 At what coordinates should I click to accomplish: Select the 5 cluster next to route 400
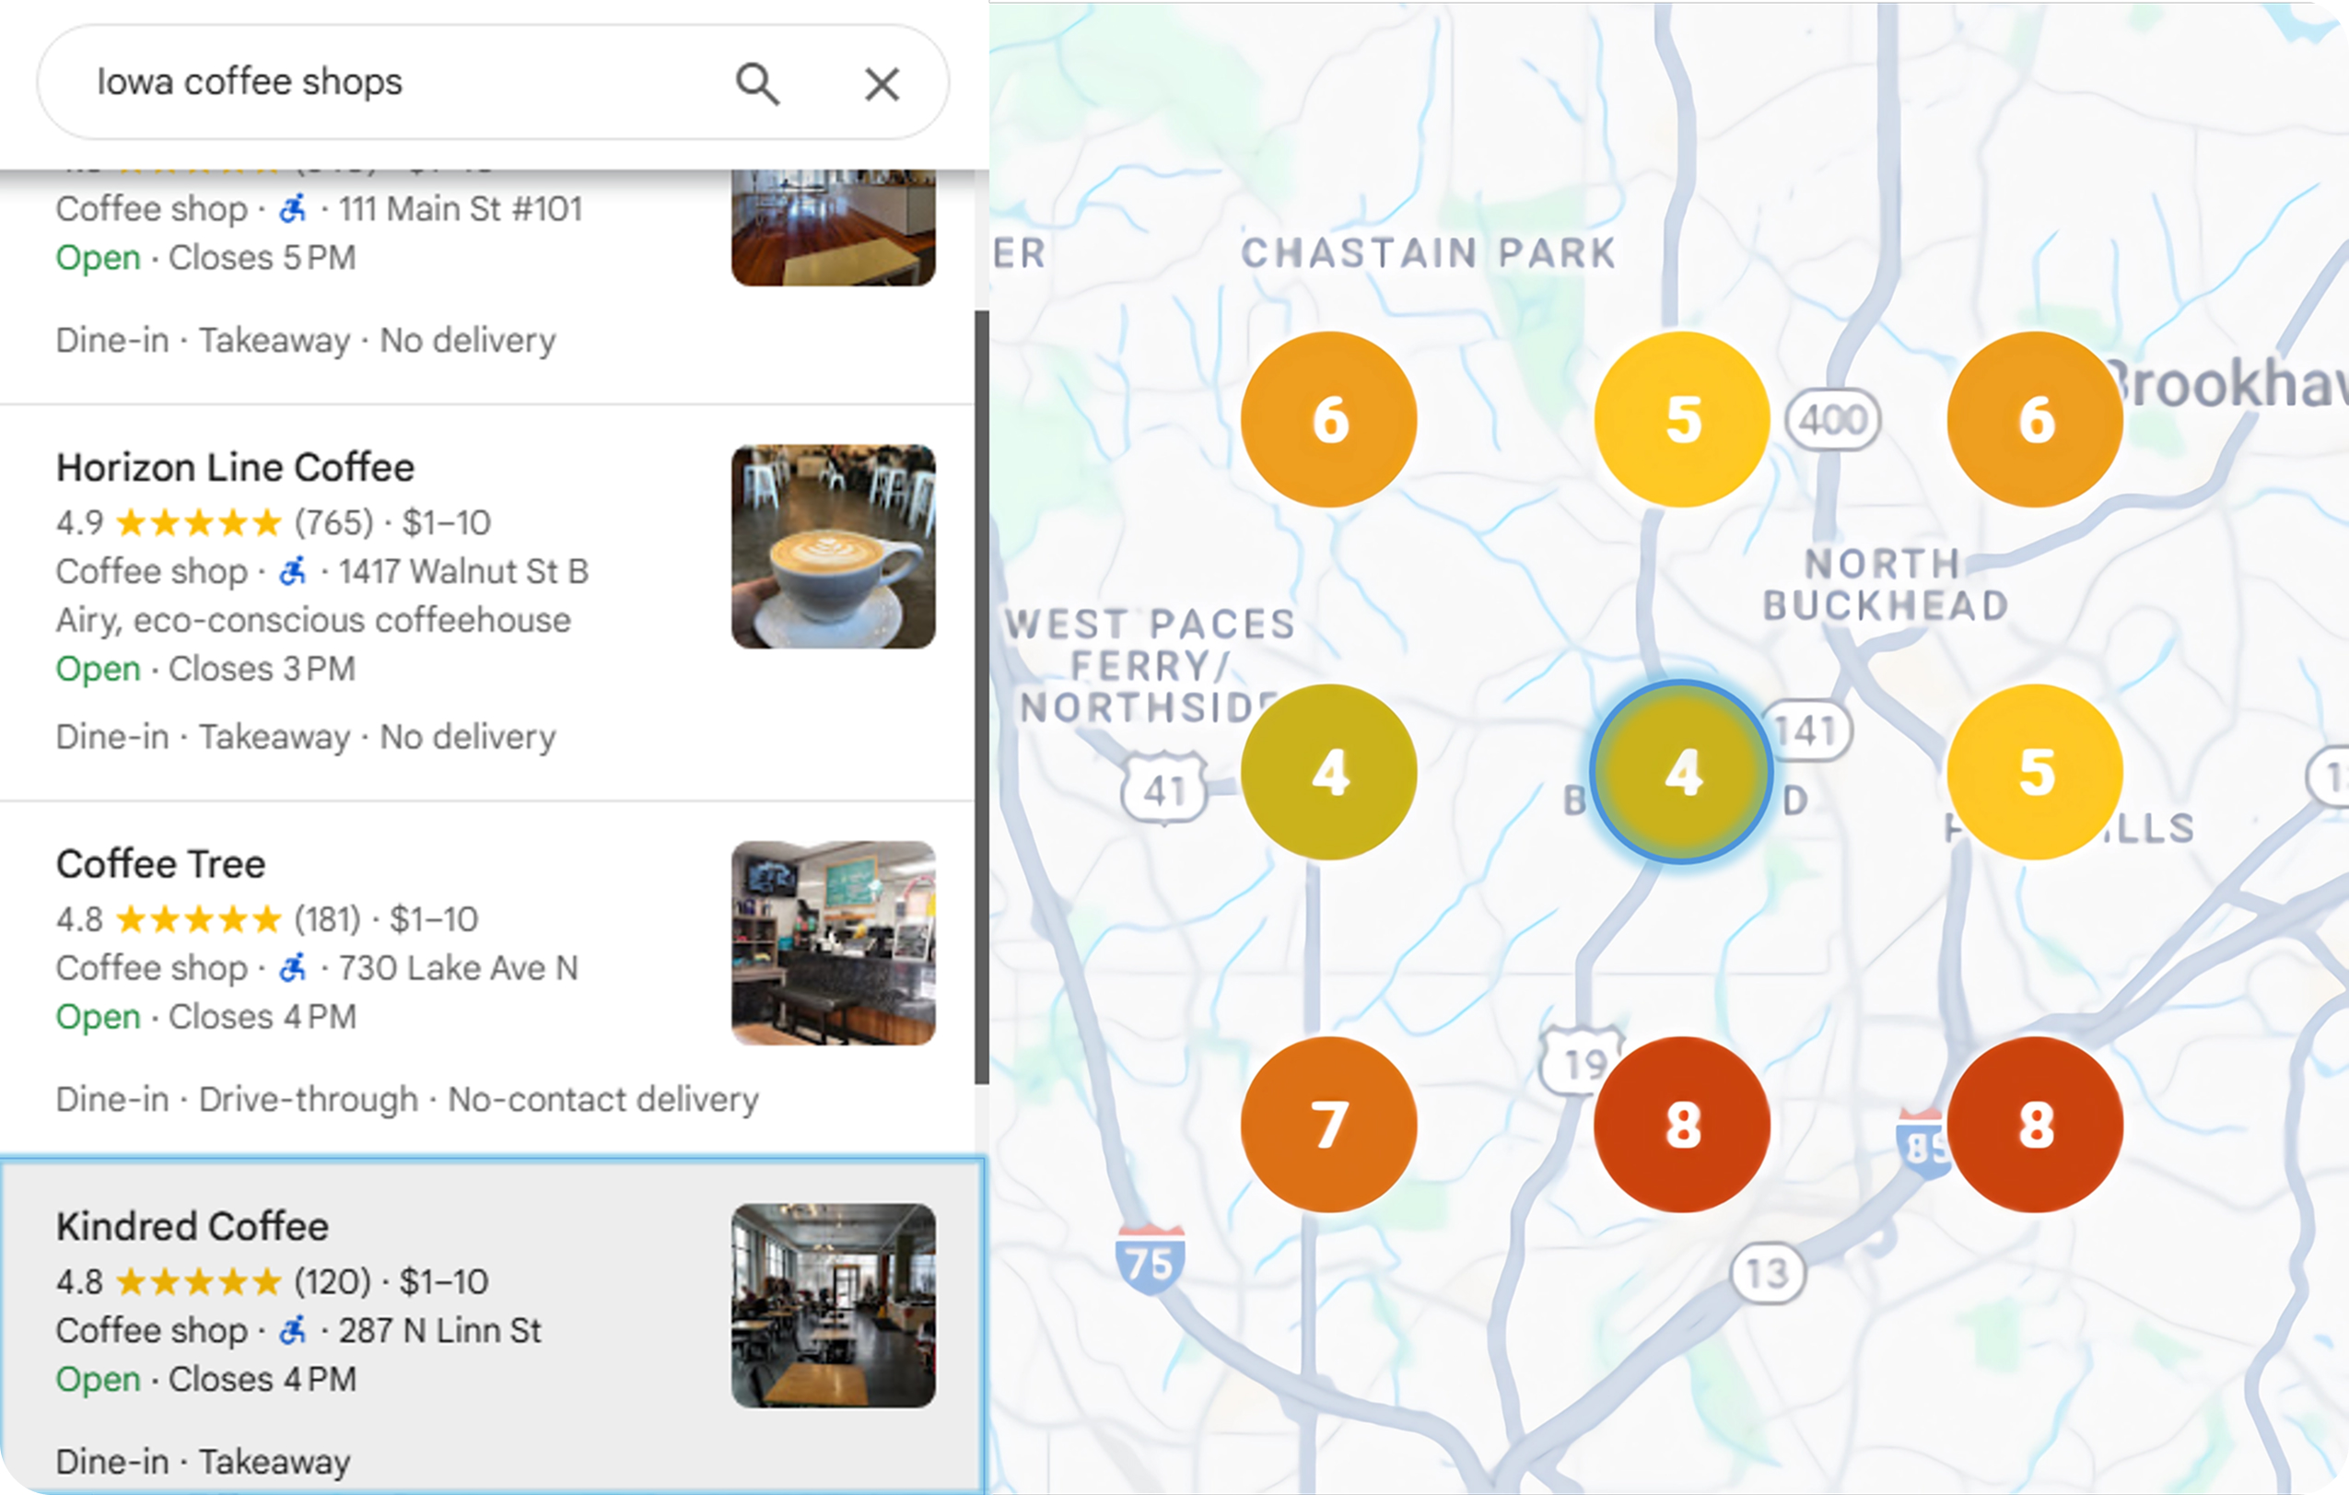[x=1682, y=419]
